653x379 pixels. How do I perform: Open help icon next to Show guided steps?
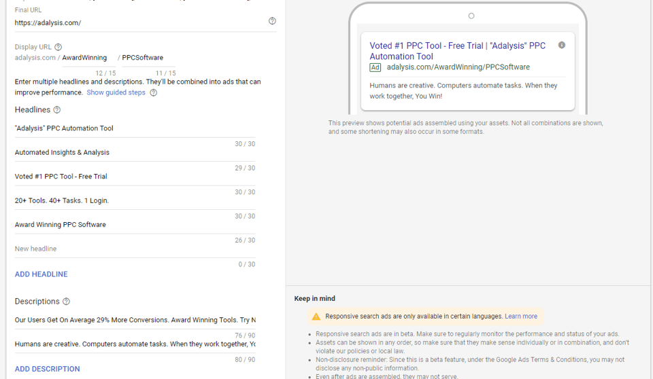pyautogui.click(x=153, y=92)
